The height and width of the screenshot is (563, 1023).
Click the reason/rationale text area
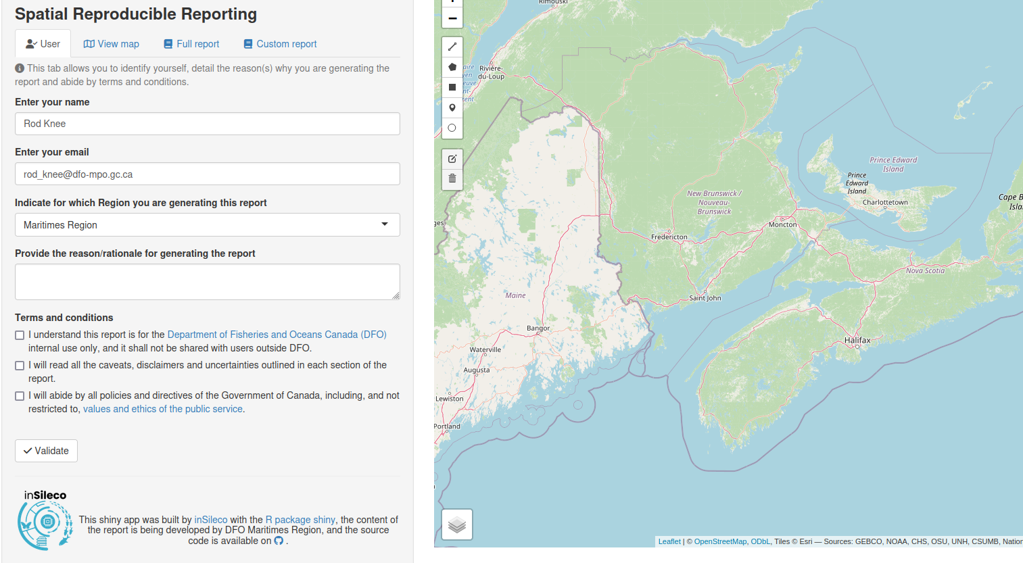[207, 282]
